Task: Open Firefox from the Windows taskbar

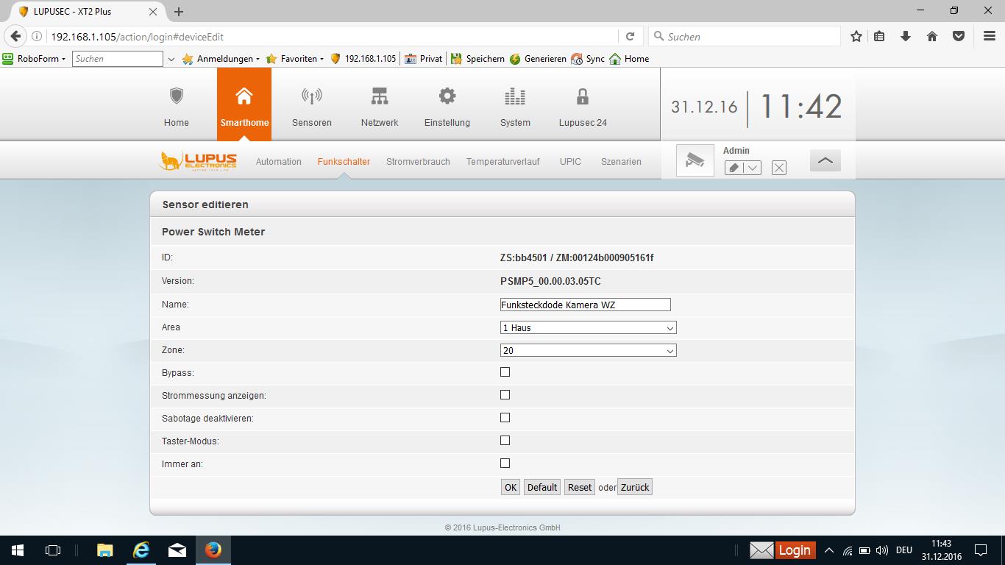Action: [213, 550]
